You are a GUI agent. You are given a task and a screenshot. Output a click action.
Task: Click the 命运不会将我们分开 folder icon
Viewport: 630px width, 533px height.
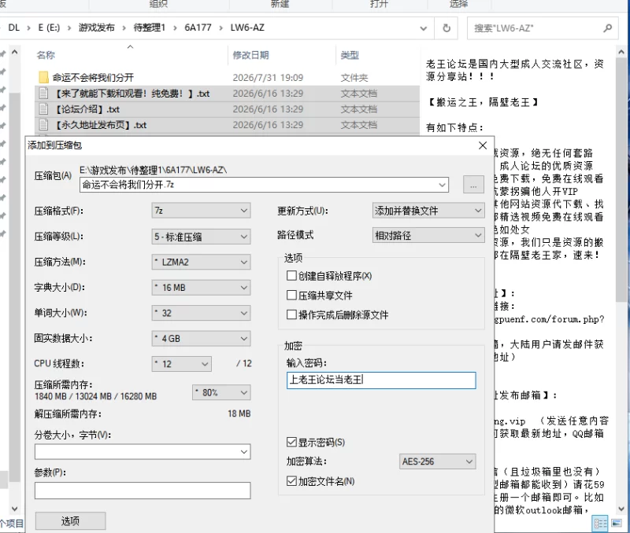coord(43,77)
